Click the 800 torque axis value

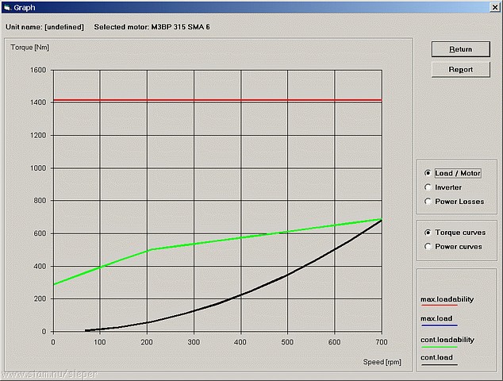coord(40,201)
